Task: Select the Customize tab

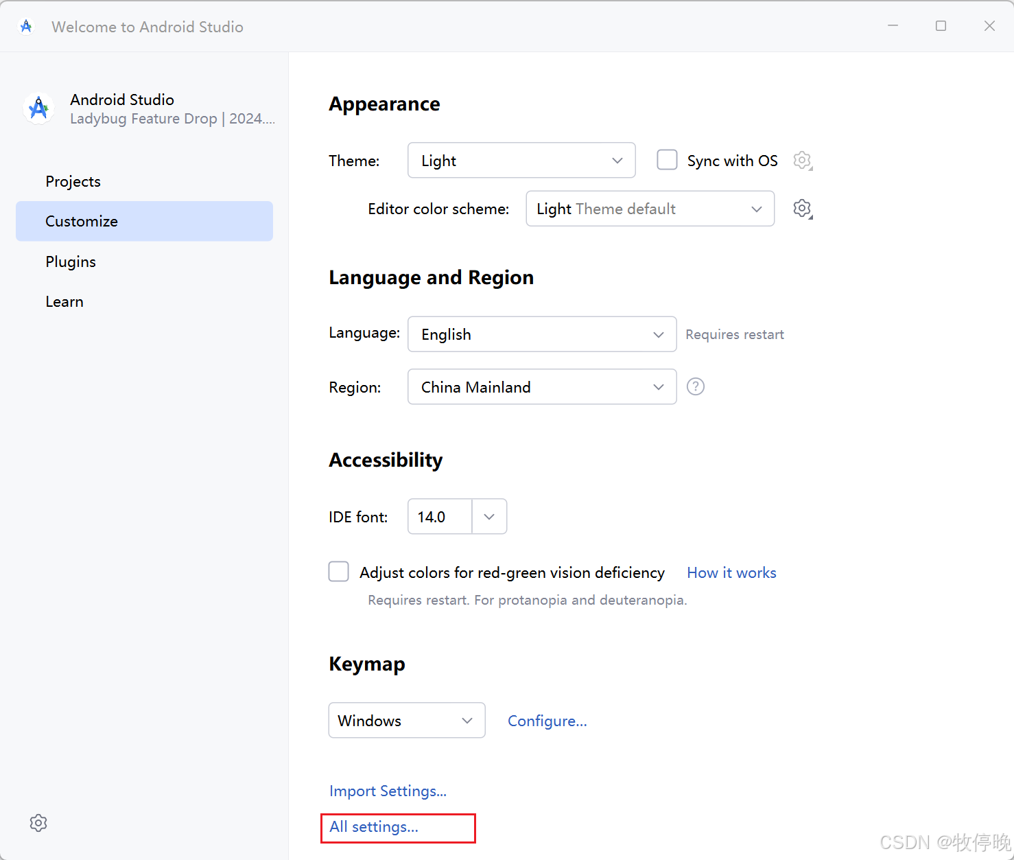Action: (144, 221)
